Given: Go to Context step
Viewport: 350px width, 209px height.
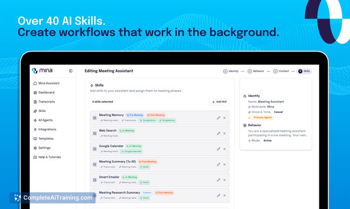Looking at the screenshot, I should coord(281,71).
